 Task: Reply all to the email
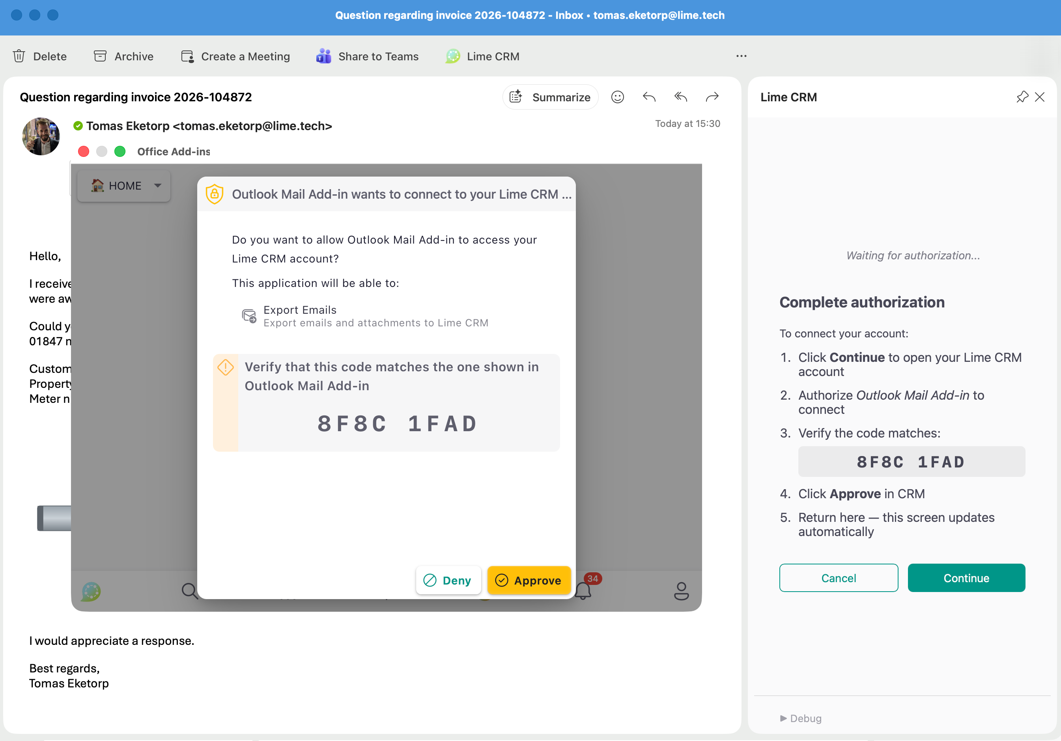tap(681, 97)
